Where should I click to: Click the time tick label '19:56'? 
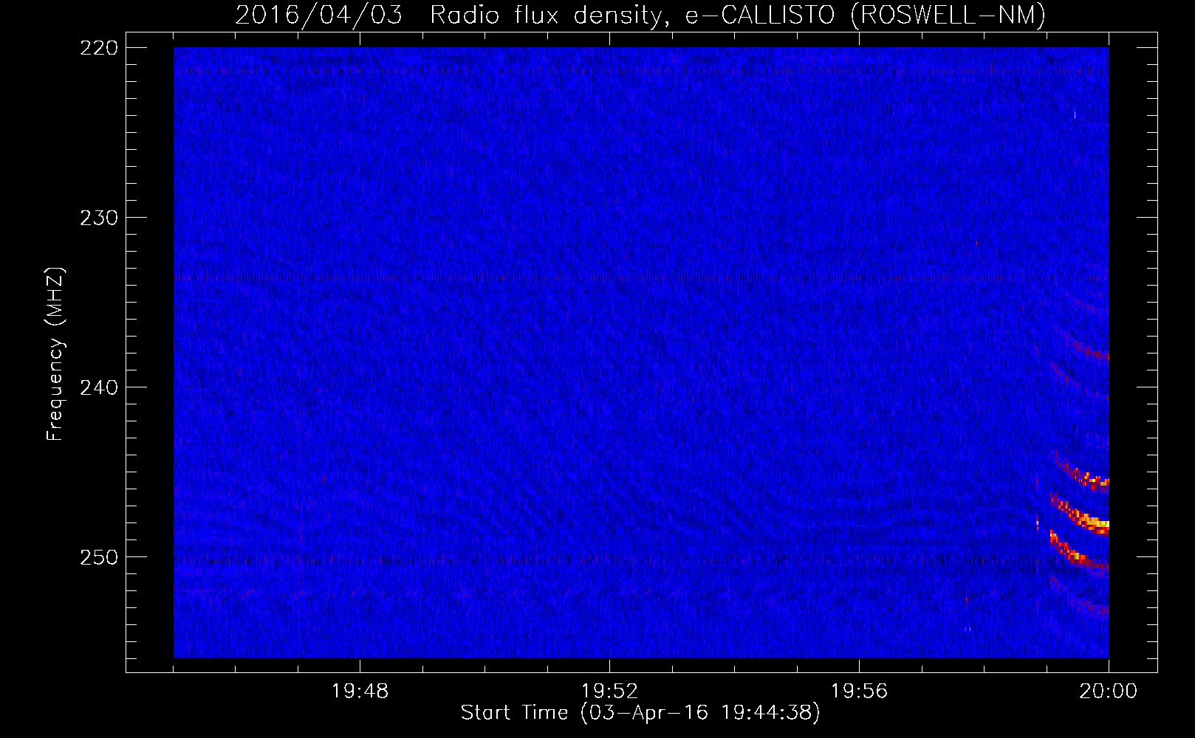point(859,692)
